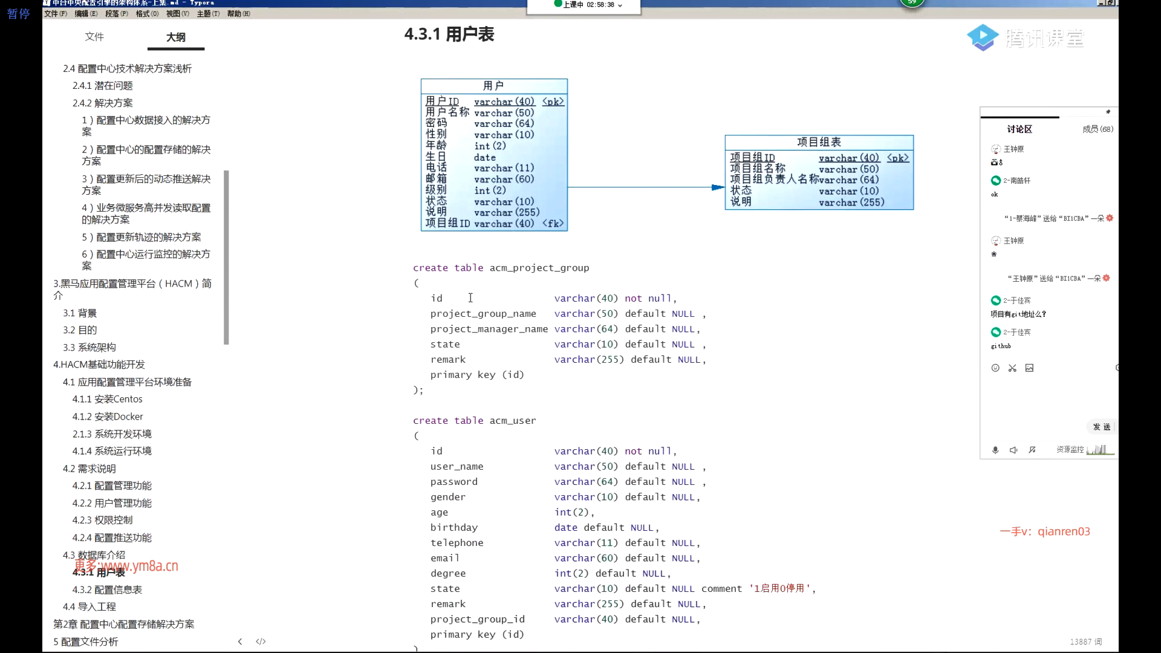Toggle the microphone icon
The height and width of the screenshot is (653, 1161).
pos(995,450)
